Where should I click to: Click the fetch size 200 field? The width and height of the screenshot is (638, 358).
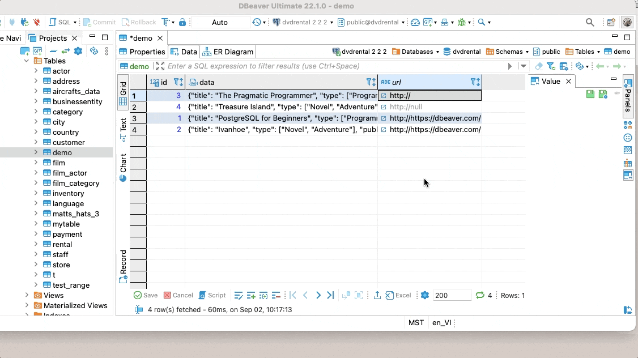(452, 295)
